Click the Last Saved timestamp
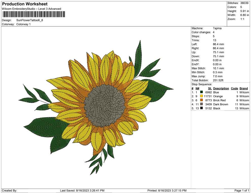This screenshot has height=193, width=251. (x=82, y=190)
